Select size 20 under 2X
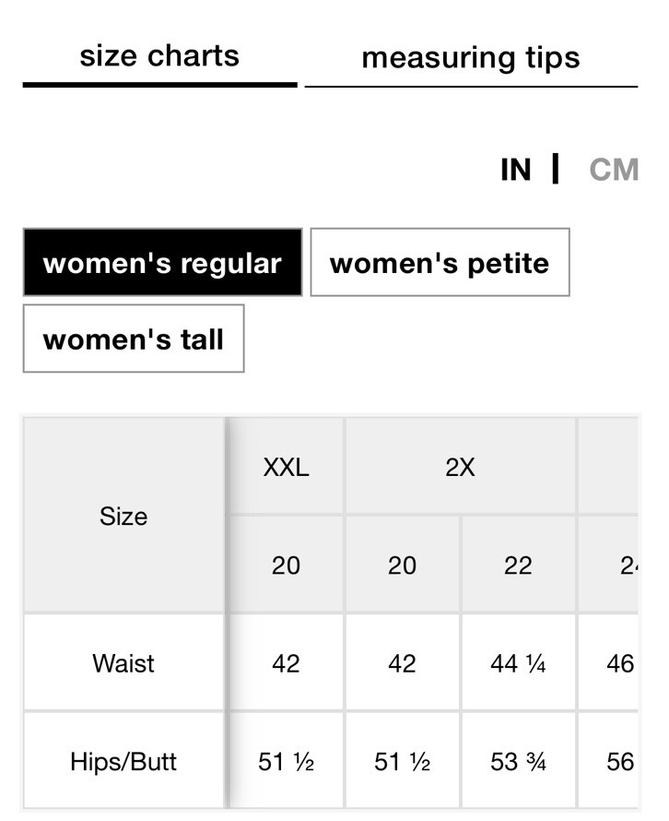Image resolution: width=669 pixels, height=821 pixels. point(403,565)
